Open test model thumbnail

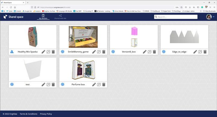point(33,70)
